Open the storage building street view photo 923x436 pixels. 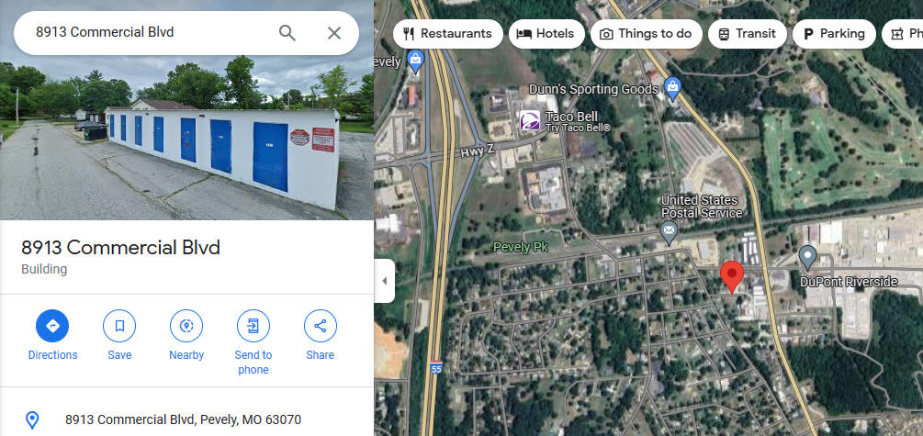coord(186,110)
